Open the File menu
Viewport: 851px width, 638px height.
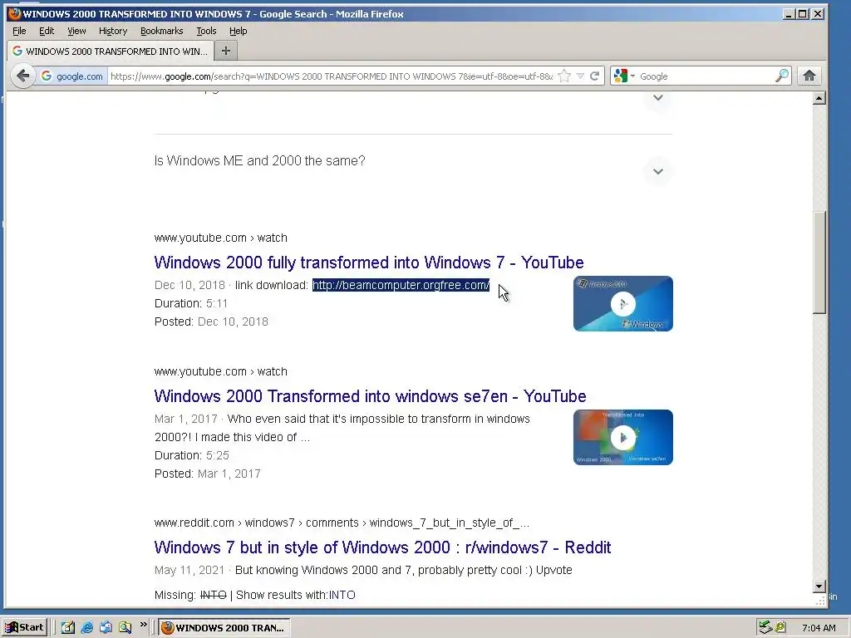tap(19, 31)
